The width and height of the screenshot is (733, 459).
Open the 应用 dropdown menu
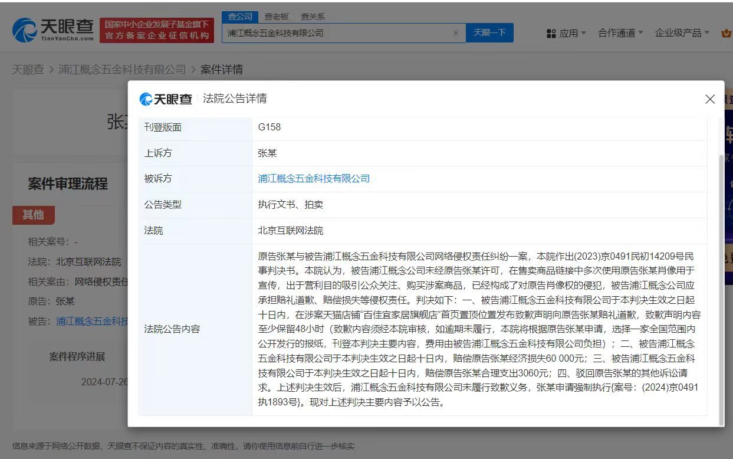[564, 32]
